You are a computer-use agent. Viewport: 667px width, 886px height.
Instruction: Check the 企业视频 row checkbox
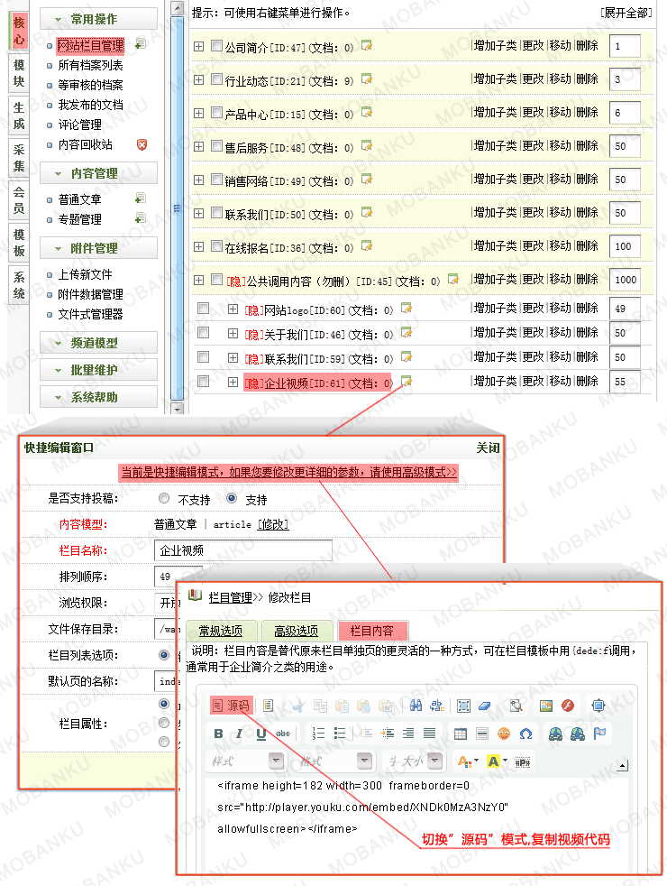pyautogui.click(x=203, y=382)
